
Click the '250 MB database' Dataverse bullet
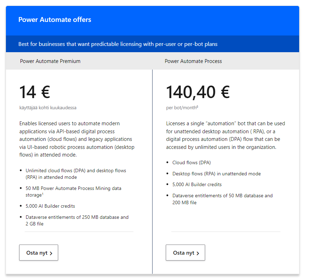tap(77, 220)
